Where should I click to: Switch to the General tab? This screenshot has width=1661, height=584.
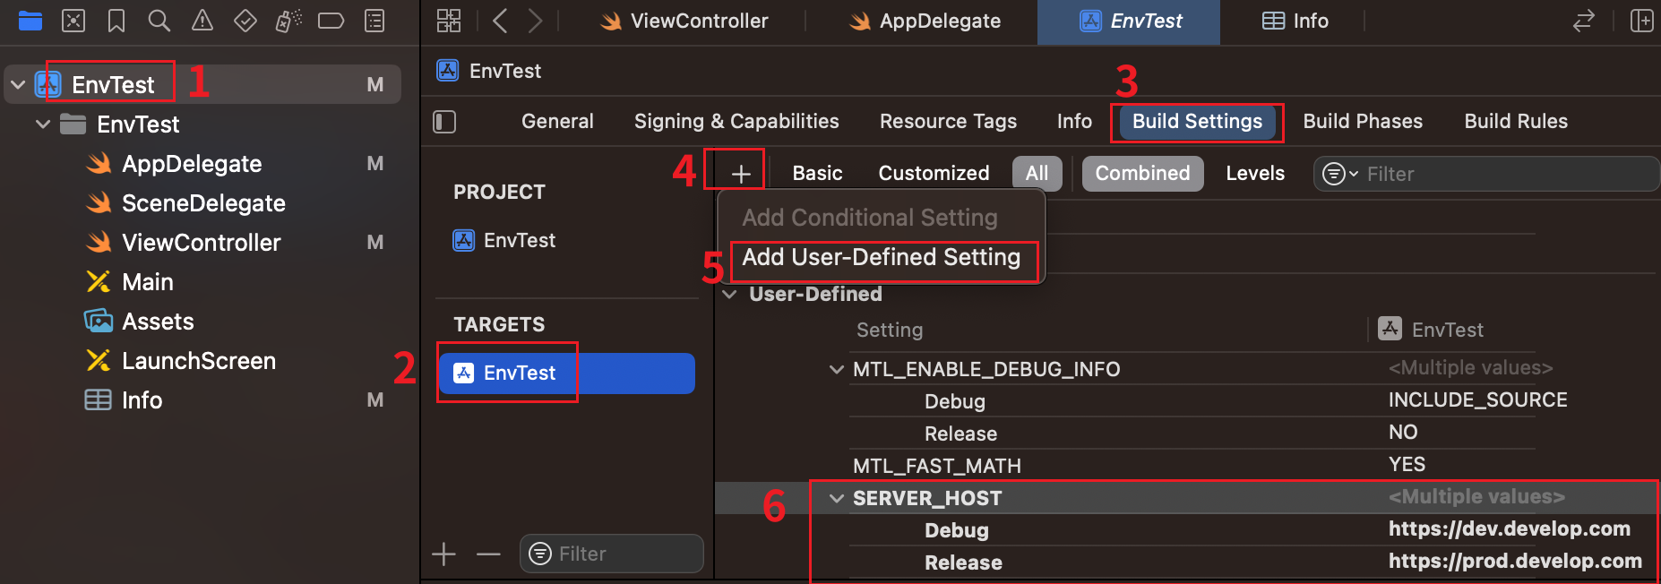coord(557,122)
